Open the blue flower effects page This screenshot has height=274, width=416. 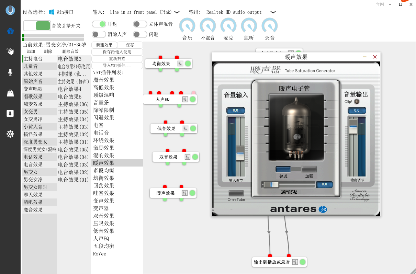point(10,31)
